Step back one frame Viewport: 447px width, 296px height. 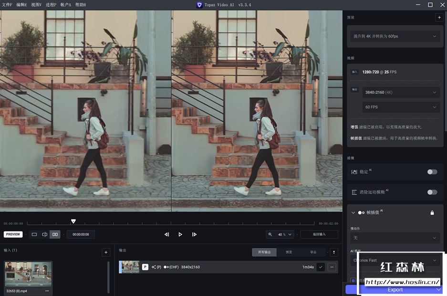[x=166, y=234]
